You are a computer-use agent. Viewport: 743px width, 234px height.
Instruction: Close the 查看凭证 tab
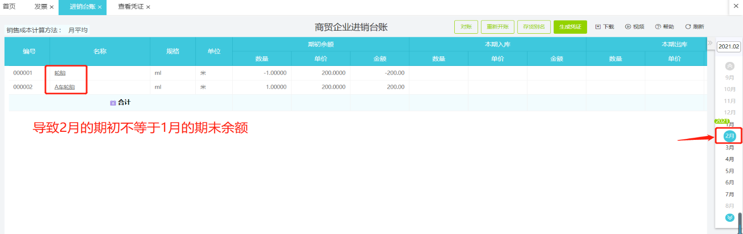point(148,8)
